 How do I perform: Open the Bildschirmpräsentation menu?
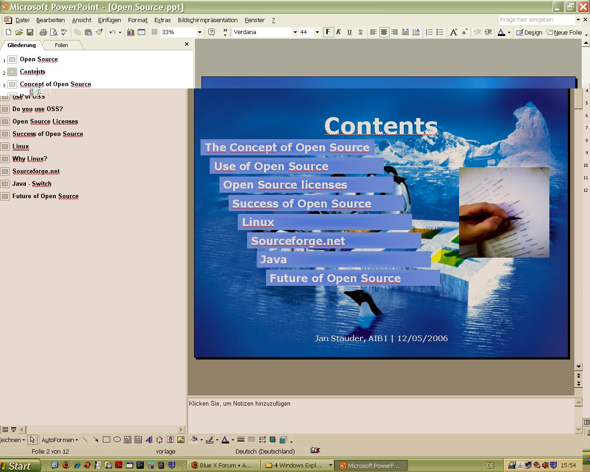(207, 20)
